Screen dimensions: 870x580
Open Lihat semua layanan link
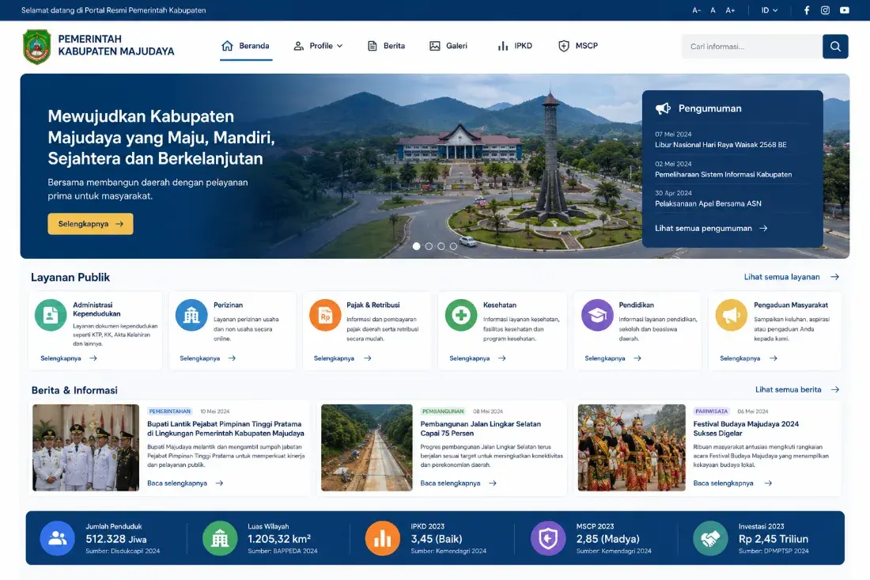[x=791, y=277]
